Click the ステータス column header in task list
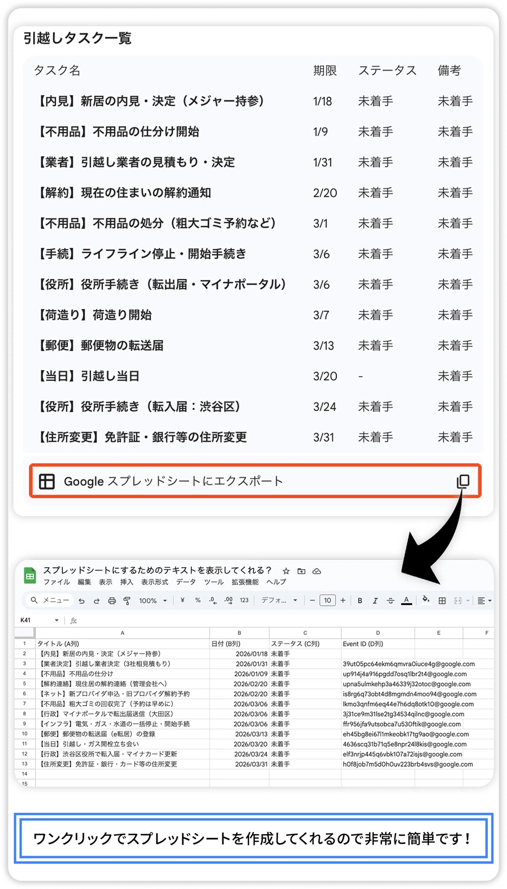Viewport: 507px width, 889px height. click(387, 70)
